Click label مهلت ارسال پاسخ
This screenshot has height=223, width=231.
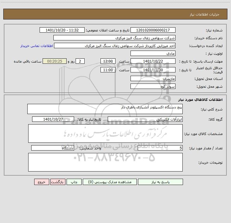(208, 61)
